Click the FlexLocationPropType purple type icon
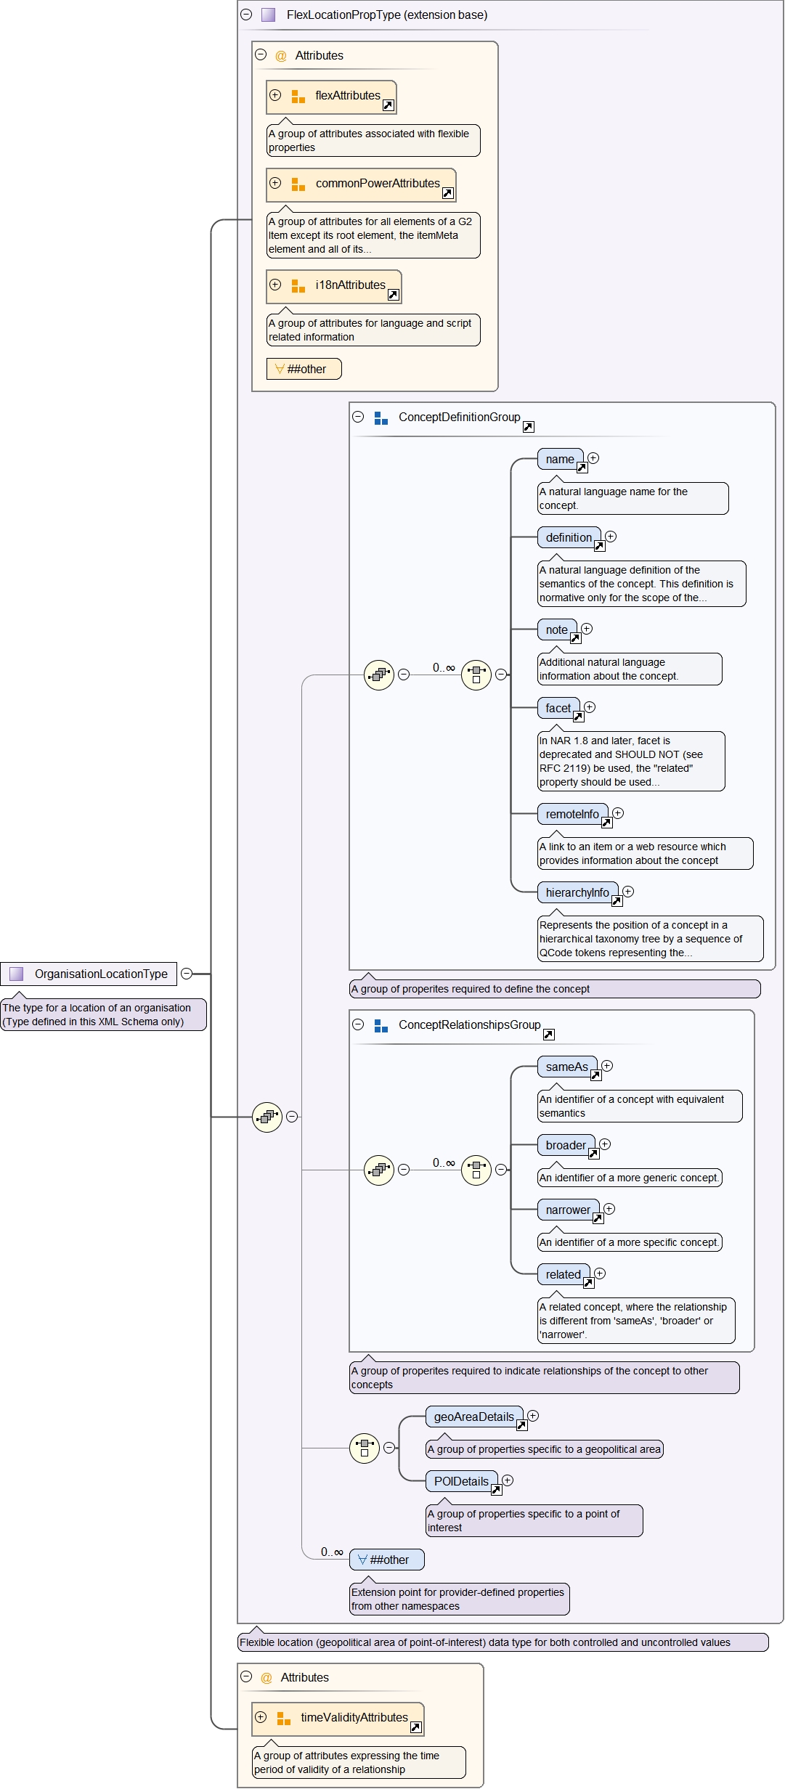 268,15
